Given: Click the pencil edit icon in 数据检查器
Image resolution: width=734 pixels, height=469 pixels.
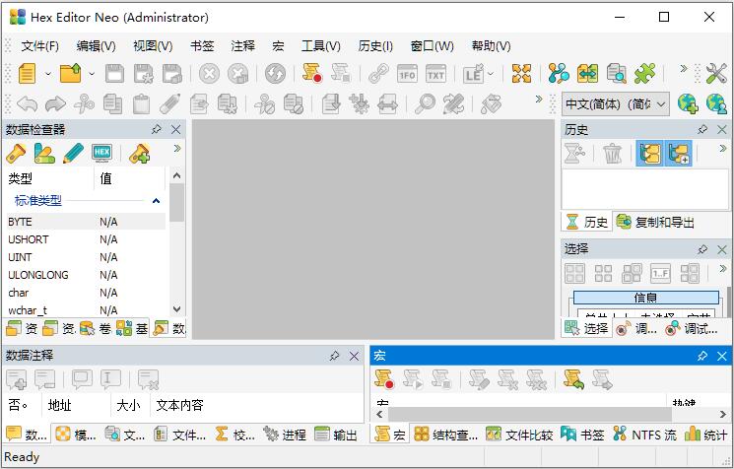Looking at the screenshot, I should click(x=73, y=154).
